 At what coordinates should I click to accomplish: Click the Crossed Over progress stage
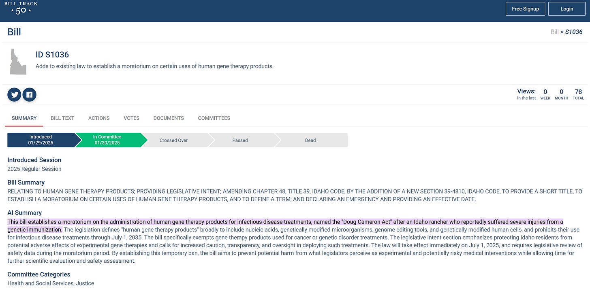tap(173, 140)
